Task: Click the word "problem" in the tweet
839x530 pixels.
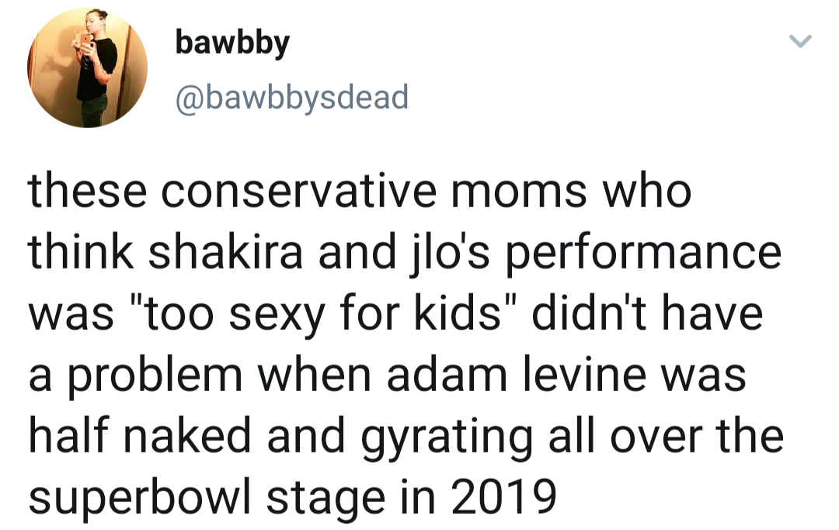Action: click(x=155, y=376)
